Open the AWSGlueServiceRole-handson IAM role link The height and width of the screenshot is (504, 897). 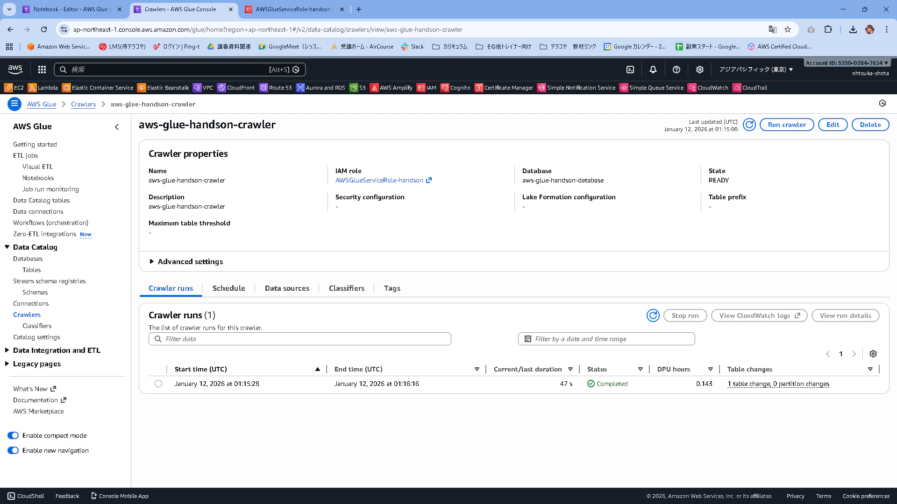[379, 180]
